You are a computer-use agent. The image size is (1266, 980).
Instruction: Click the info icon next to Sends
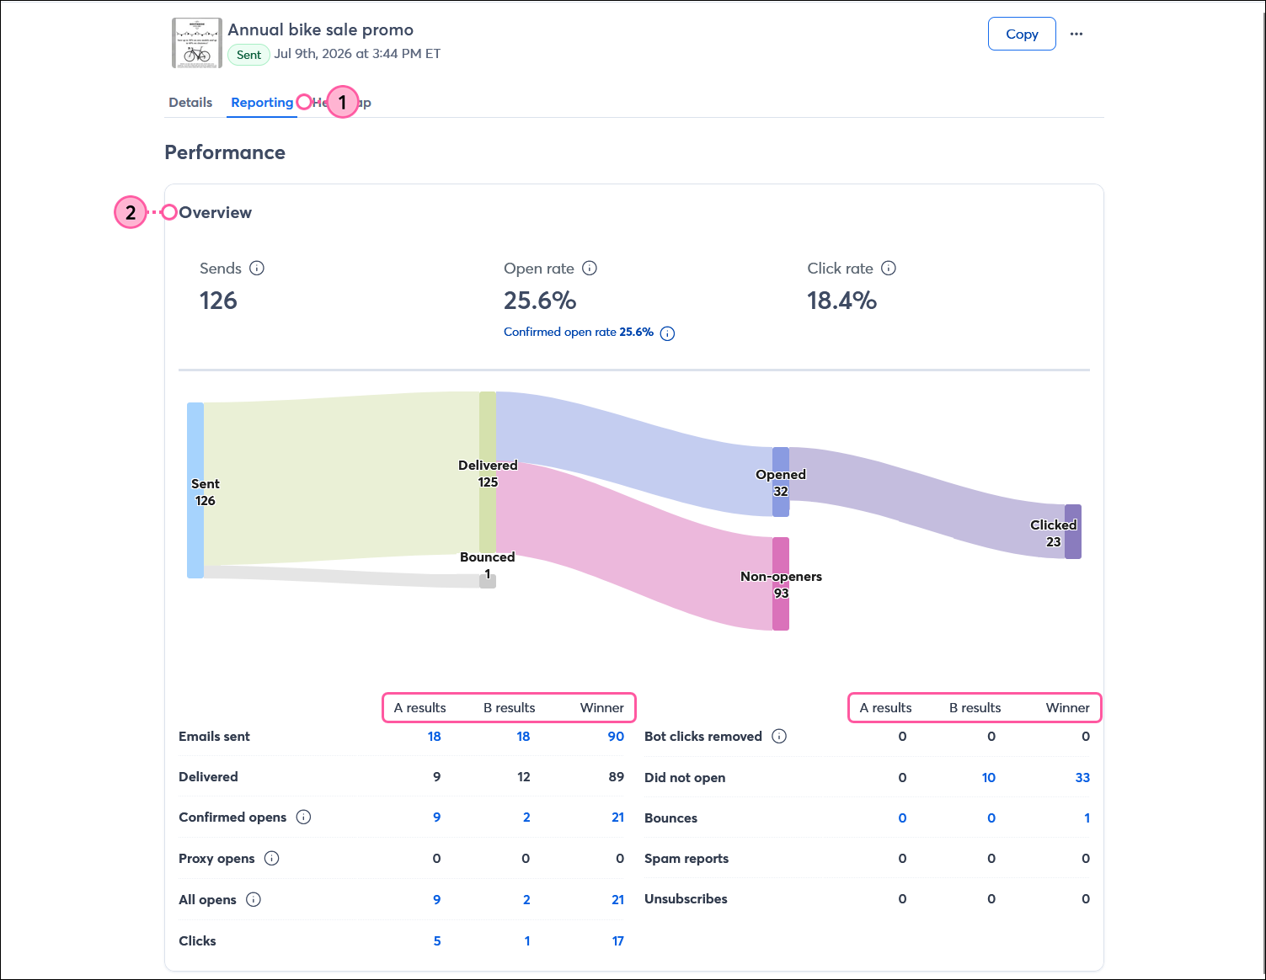(x=257, y=268)
